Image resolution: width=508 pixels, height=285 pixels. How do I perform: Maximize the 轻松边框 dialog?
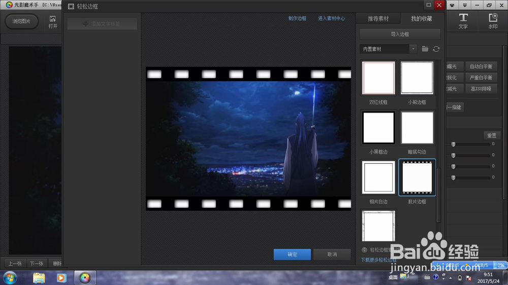pos(429,5)
